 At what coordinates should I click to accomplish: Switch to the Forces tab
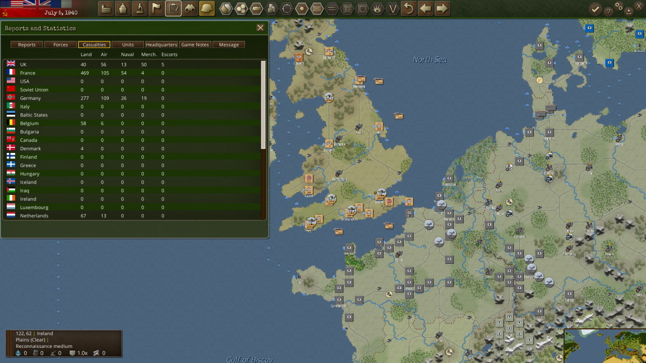tap(61, 44)
